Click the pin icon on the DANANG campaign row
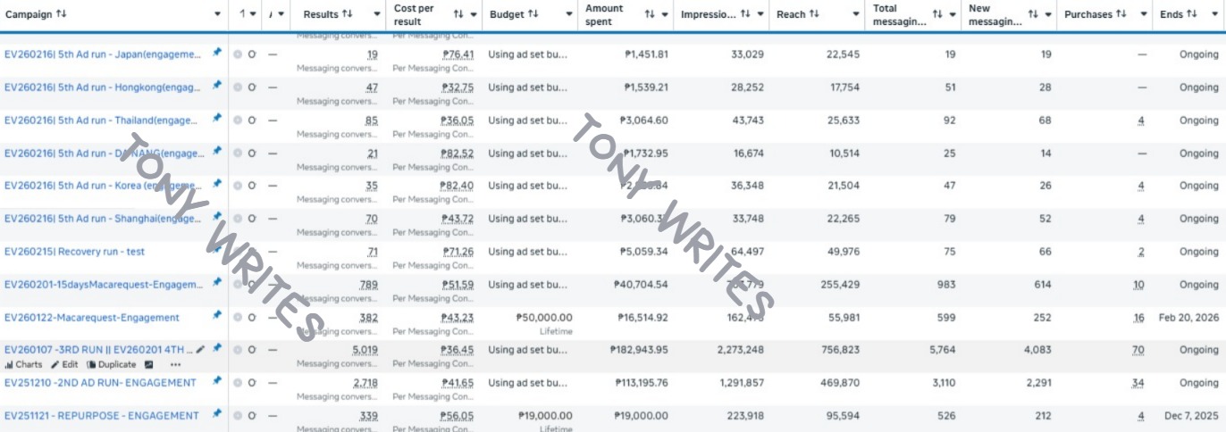Image resolution: width=1226 pixels, height=432 pixels. 217,152
